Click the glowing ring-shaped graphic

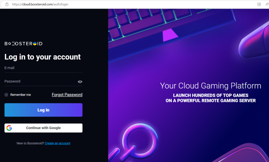(140, 140)
